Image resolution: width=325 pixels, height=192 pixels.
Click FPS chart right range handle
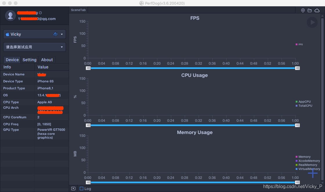pyautogui.click(x=297, y=68)
